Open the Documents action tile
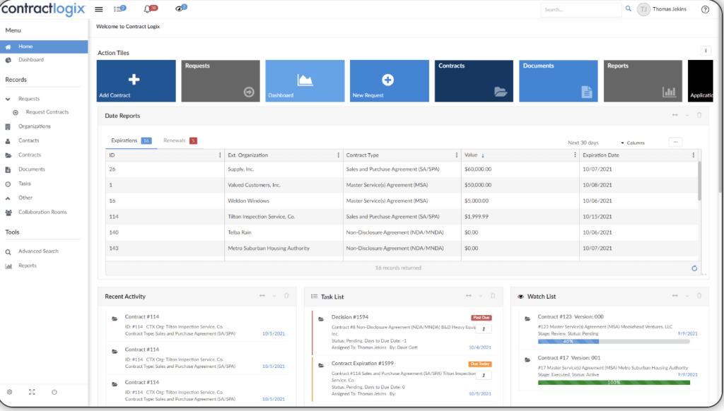724x411 pixels. pyautogui.click(x=559, y=81)
